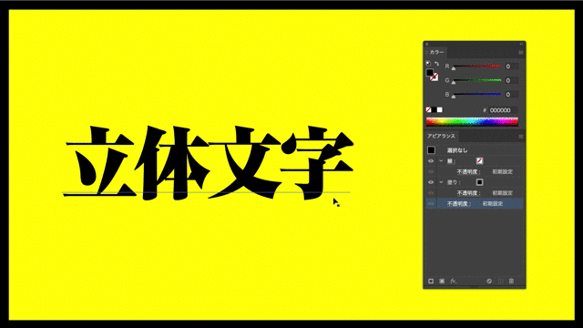Collapse the 塗り fill row chevron
The image size is (583, 328).
(x=441, y=182)
